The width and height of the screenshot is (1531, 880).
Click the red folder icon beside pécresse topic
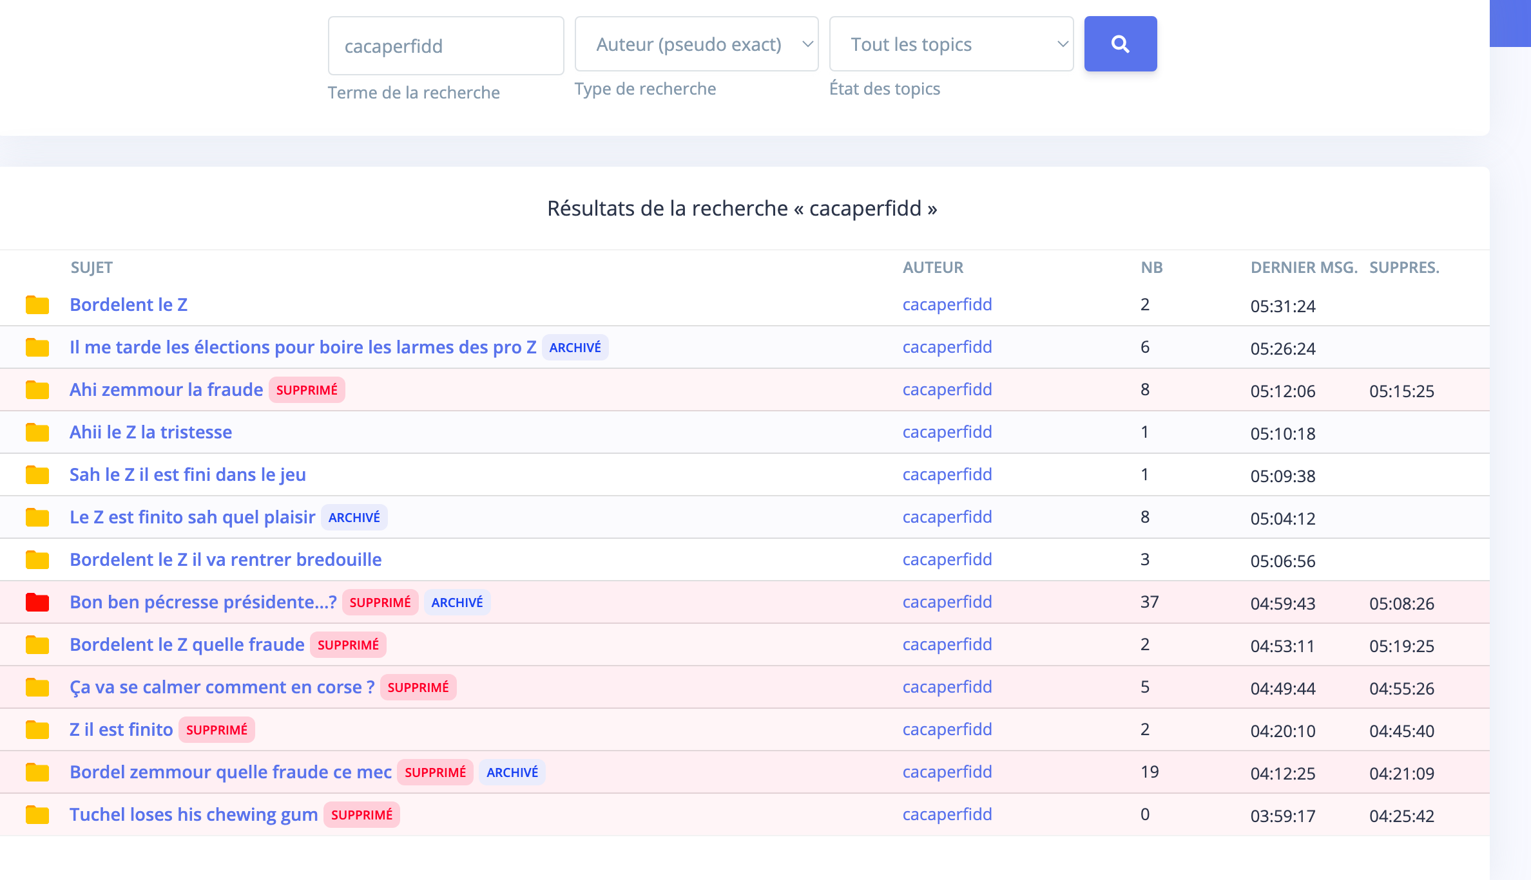(37, 603)
